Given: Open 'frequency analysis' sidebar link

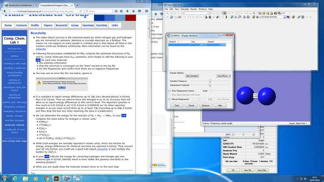Looking at the screenshot, I should pyautogui.click(x=15, y=107).
